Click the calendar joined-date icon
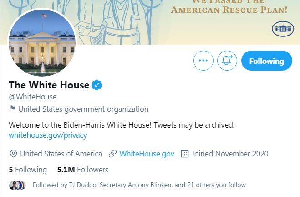300x197 pixels. coord(185,154)
